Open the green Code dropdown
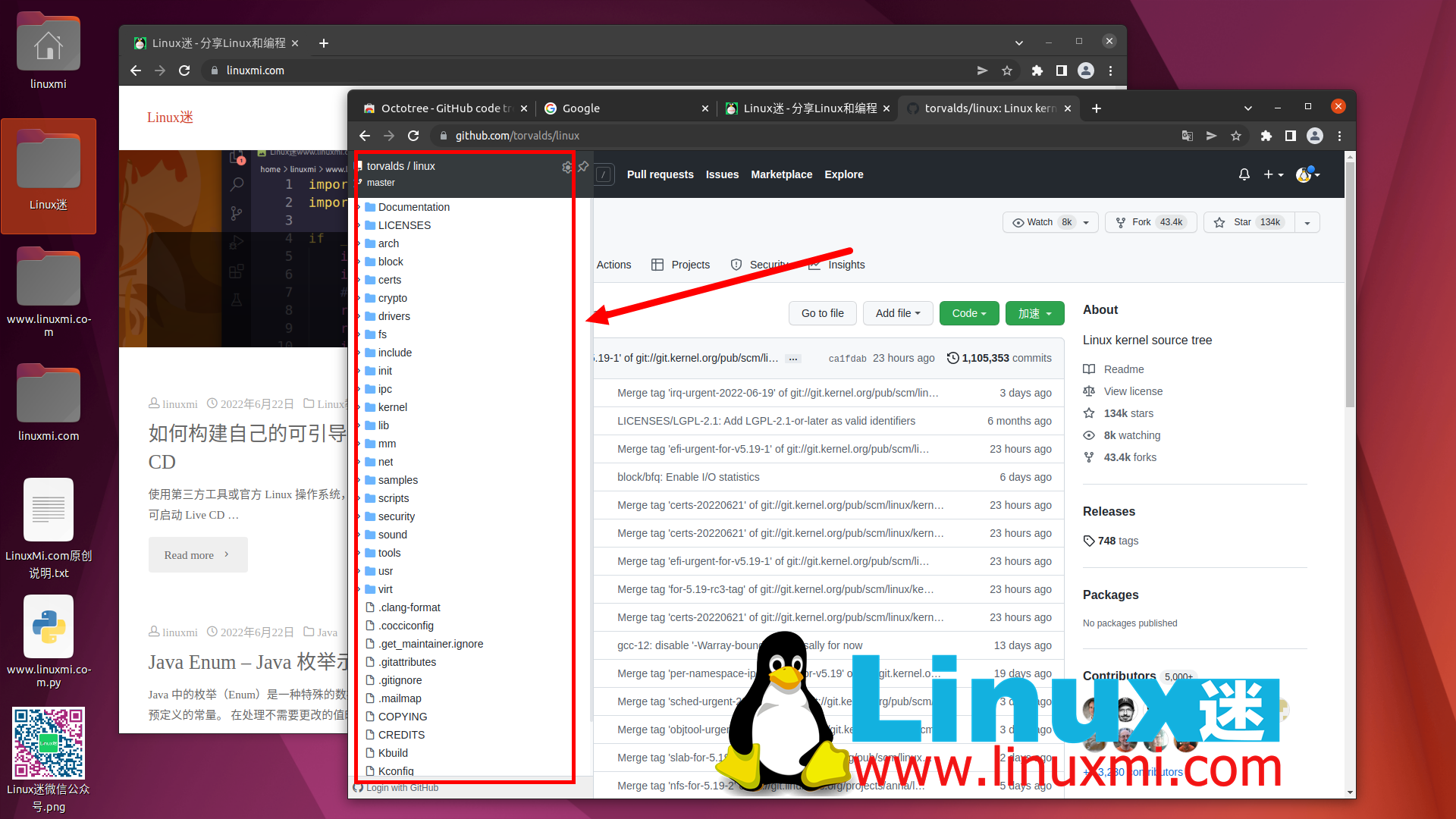 969,313
